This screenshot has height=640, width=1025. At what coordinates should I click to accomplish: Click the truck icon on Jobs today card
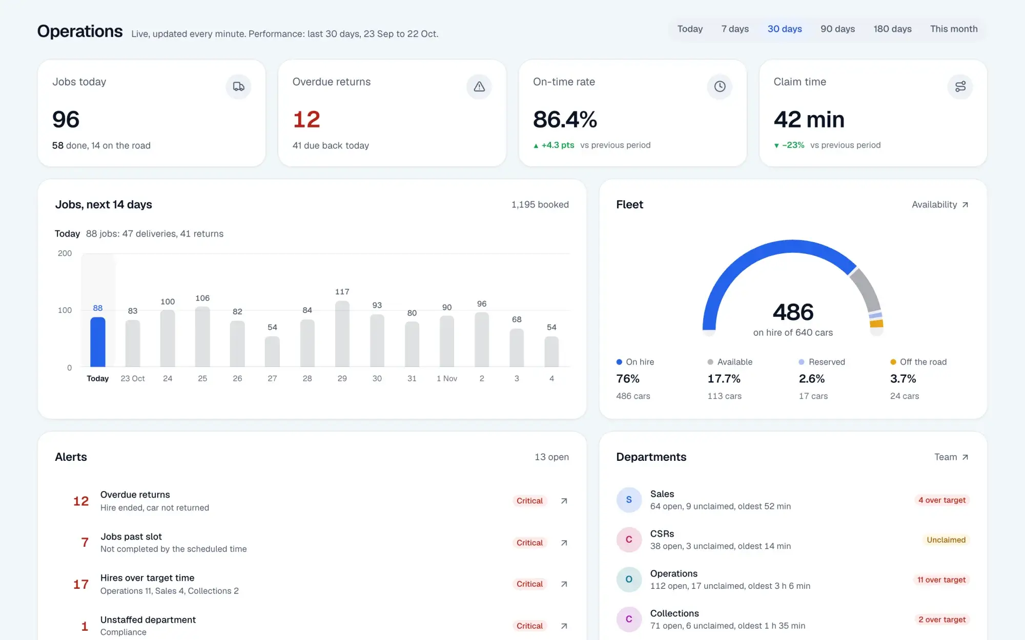[x=238, y=87]
